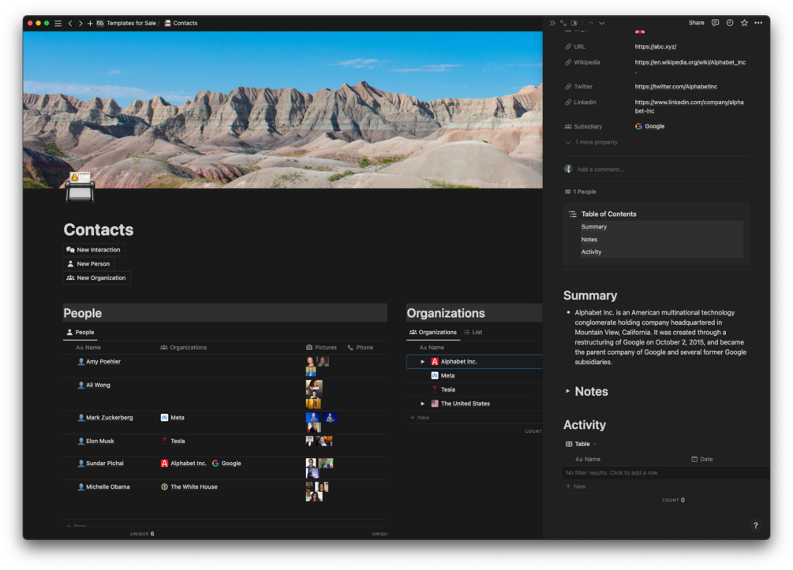Image resolution: width=793 pixels, height=570 pixels.
Task: Open the Twitter AlphabetInc link
Action: point(675,87)
